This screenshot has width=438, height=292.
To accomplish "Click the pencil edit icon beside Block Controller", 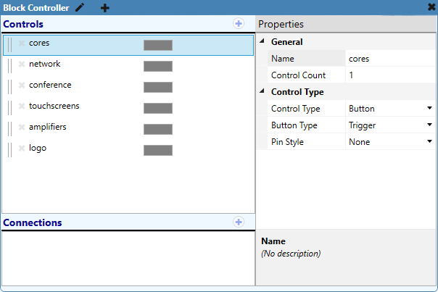I will click(x=80, y=8).
